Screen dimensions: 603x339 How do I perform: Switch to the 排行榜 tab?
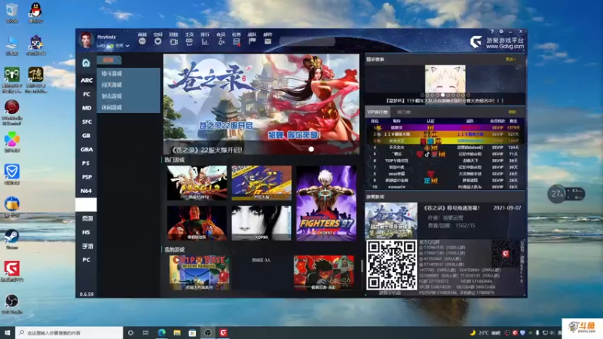pyautogui.click(x=403, y=111)
